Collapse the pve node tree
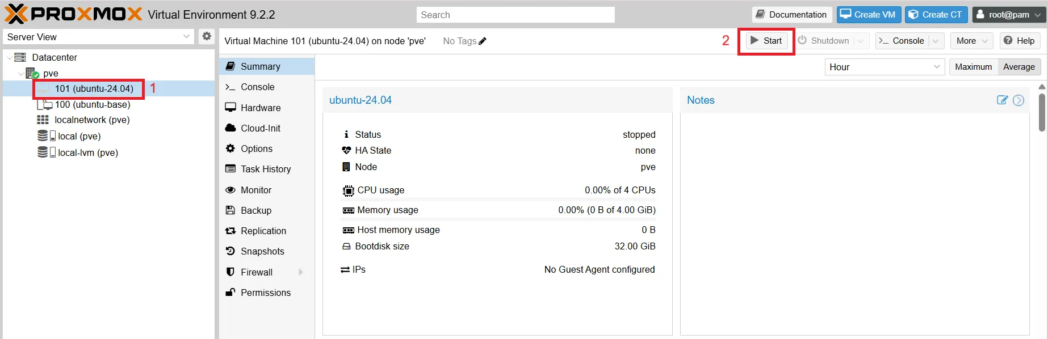This screenshot has width=1048, height=339. pos(21,73)
